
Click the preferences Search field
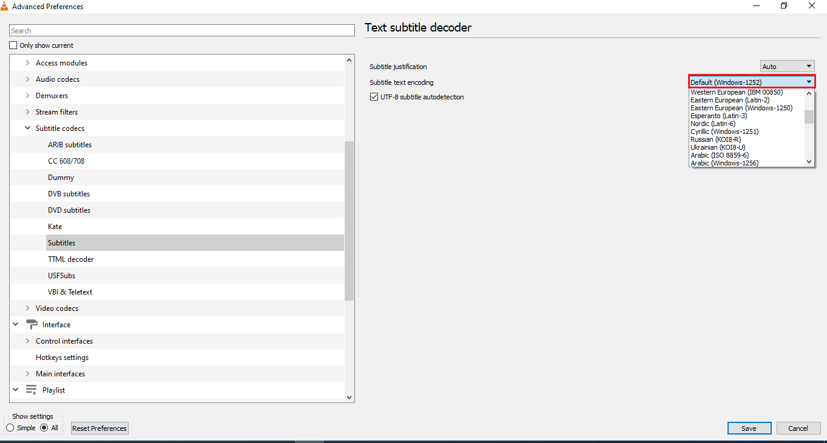tap(182, 30)
